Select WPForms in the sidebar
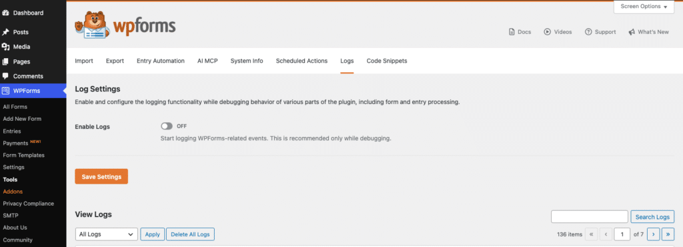This screenshot has height=247, width=683. tap(33, 91)
